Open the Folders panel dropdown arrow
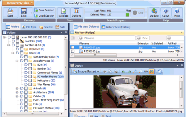This screenshot has height=117, width=186. click(x=61, y=32)
